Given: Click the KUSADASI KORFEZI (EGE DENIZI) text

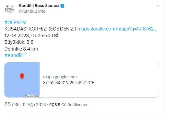Looking at the screenshot, I should [x=40, y=29].
